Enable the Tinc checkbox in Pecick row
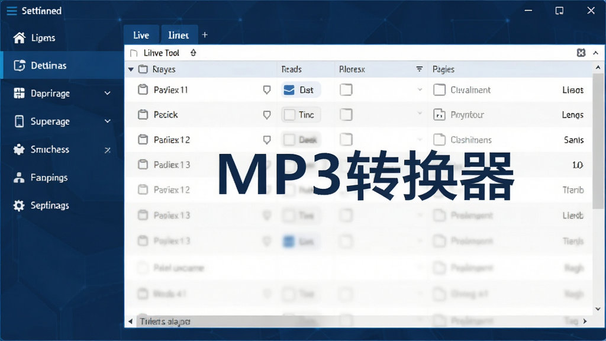The image size is (606, 341). (x=289, y=115)
